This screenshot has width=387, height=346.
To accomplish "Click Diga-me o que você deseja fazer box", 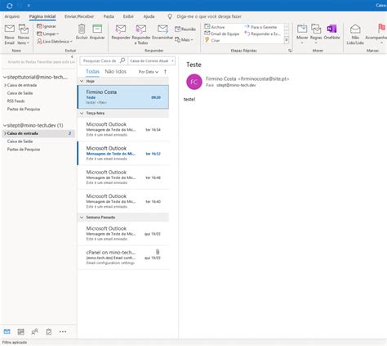I will click(x=209, y=16).
